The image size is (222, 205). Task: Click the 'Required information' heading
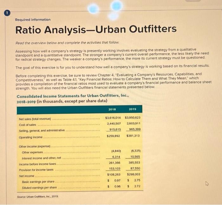click(33, 20)
